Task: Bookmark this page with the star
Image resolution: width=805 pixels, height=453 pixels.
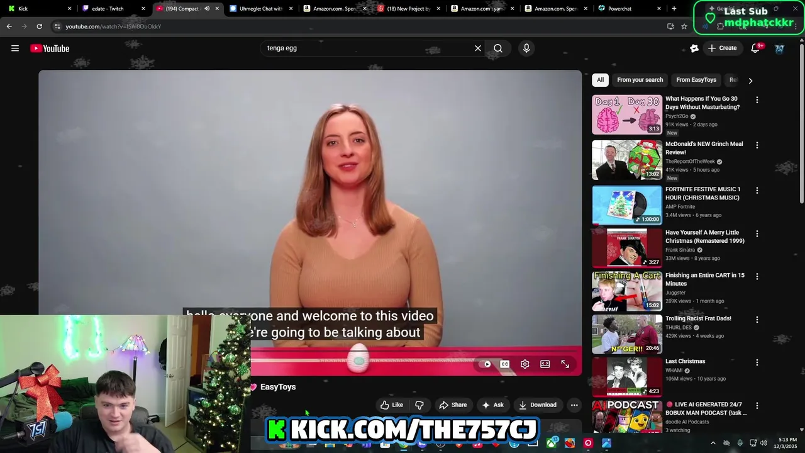Action: (x=684, y=26)
